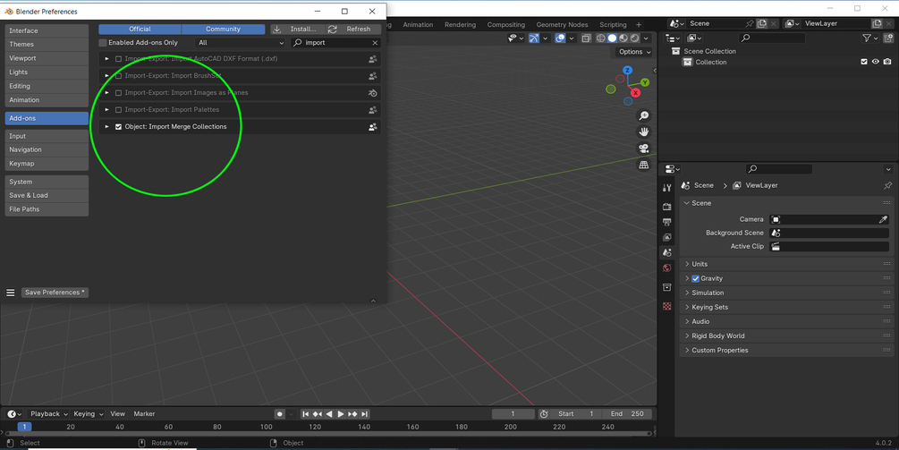Open the Texture properties tab
This screenshot has height=450, width=899.
click(x=666, y=307)
